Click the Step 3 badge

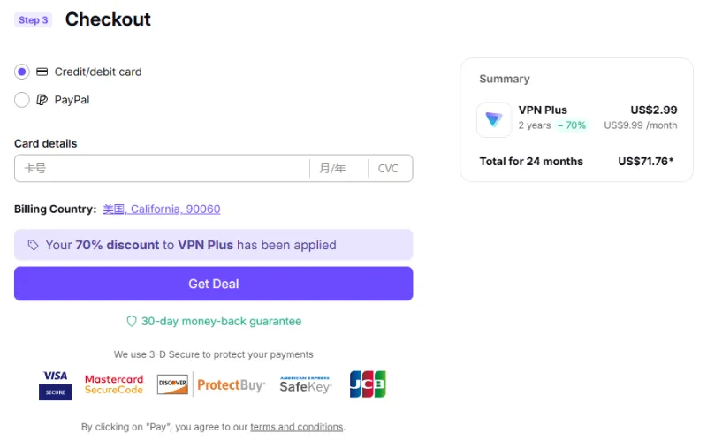tap(34, 19)
